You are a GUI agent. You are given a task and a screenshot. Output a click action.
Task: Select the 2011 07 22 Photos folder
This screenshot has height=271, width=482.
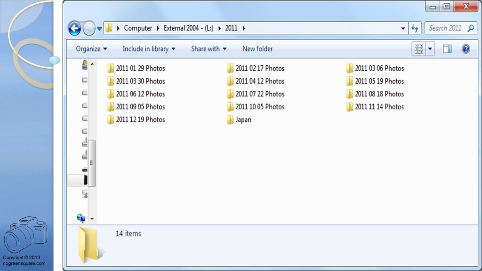pyautogui.click(x=256, y=94)
